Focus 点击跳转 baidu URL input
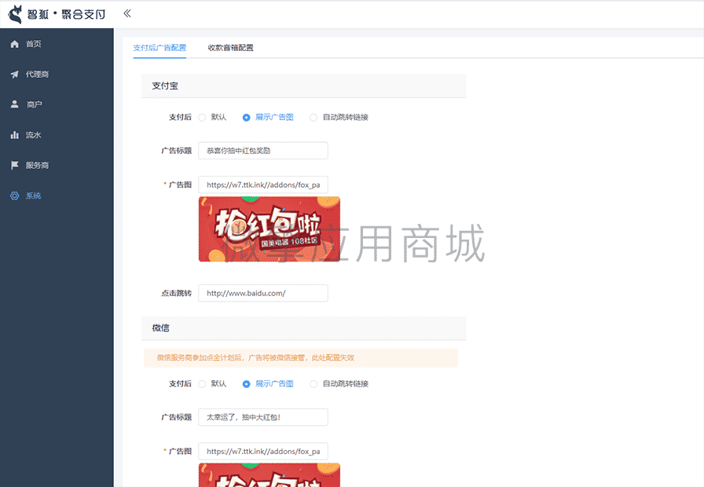The height and width of the screenshot is (487, 704). click(263, 293)
